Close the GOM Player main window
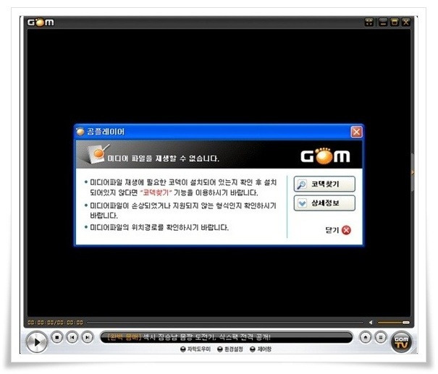Screen dimensions: 438x374 click(x=406, y=22)
